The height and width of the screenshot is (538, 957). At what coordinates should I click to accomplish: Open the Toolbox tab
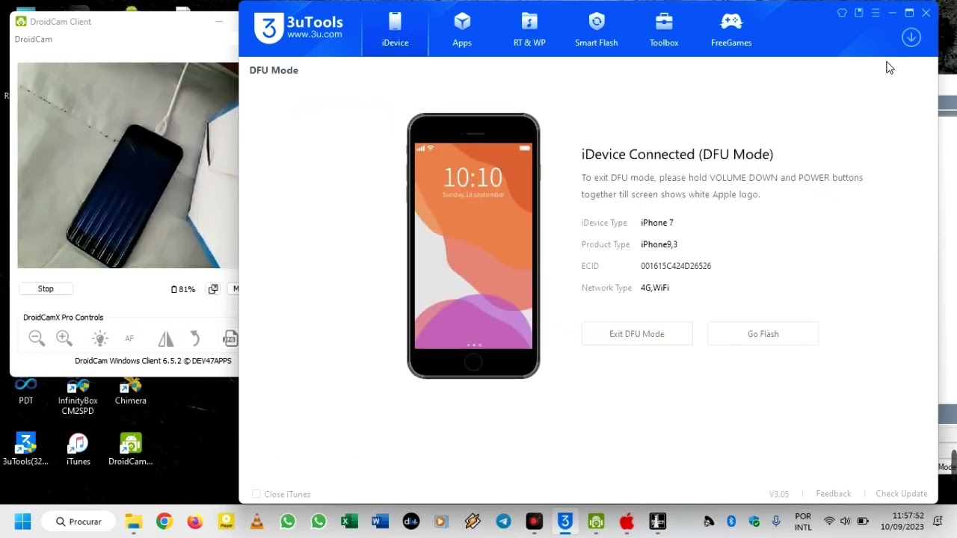[x=664, y=29]
